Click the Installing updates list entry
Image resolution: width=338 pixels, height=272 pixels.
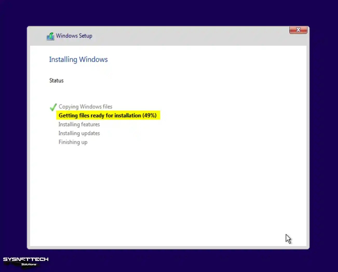coord(79,133)
